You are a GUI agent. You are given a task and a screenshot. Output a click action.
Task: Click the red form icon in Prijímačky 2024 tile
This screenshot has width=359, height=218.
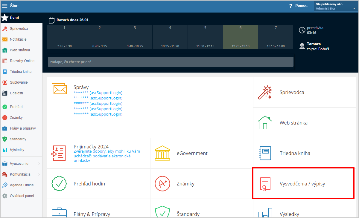click(58, 153)
